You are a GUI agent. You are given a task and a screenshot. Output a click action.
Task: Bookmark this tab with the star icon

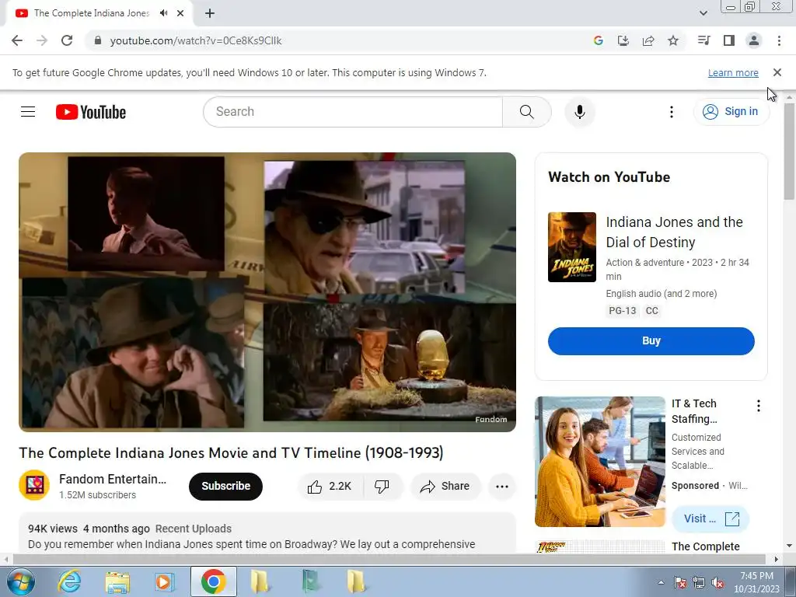pos(673,40)
